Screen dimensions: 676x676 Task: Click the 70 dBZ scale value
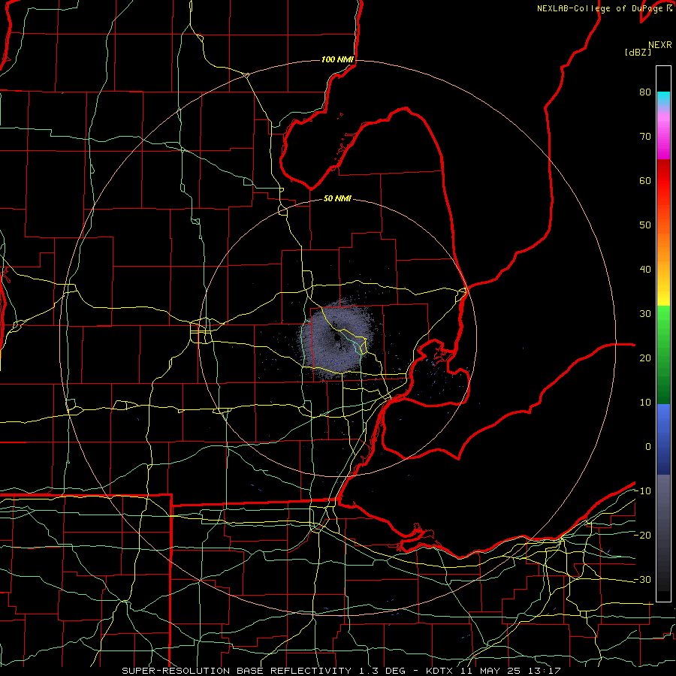coord(645,137)
